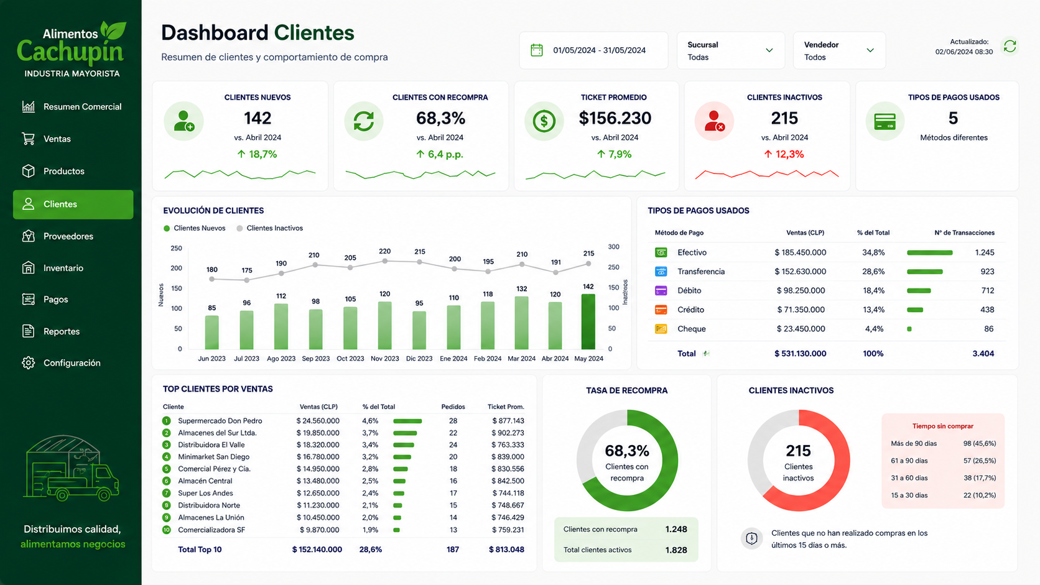This screenshot has height=585, width=1040.
Task: Click the Ventas (CLP) column header in Top Clientes
Action: click(318, 407)
